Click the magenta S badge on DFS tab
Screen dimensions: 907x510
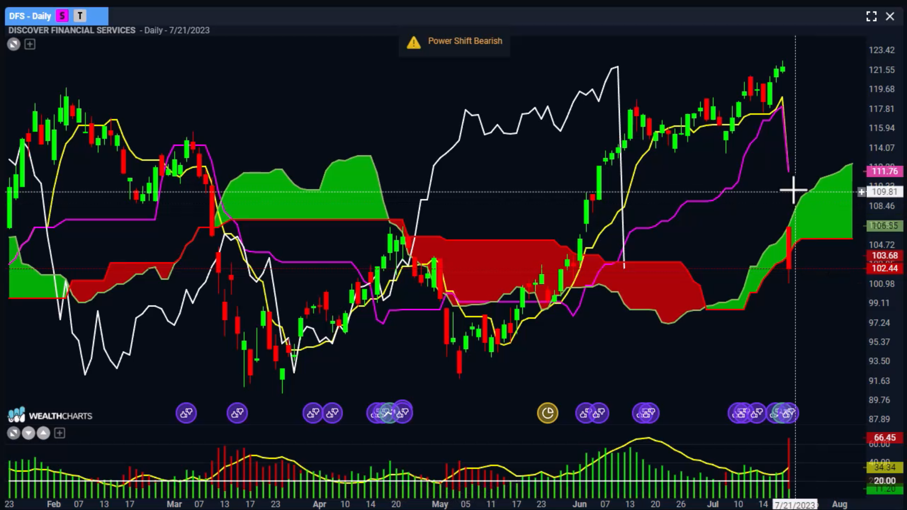[x=62, y=16]
